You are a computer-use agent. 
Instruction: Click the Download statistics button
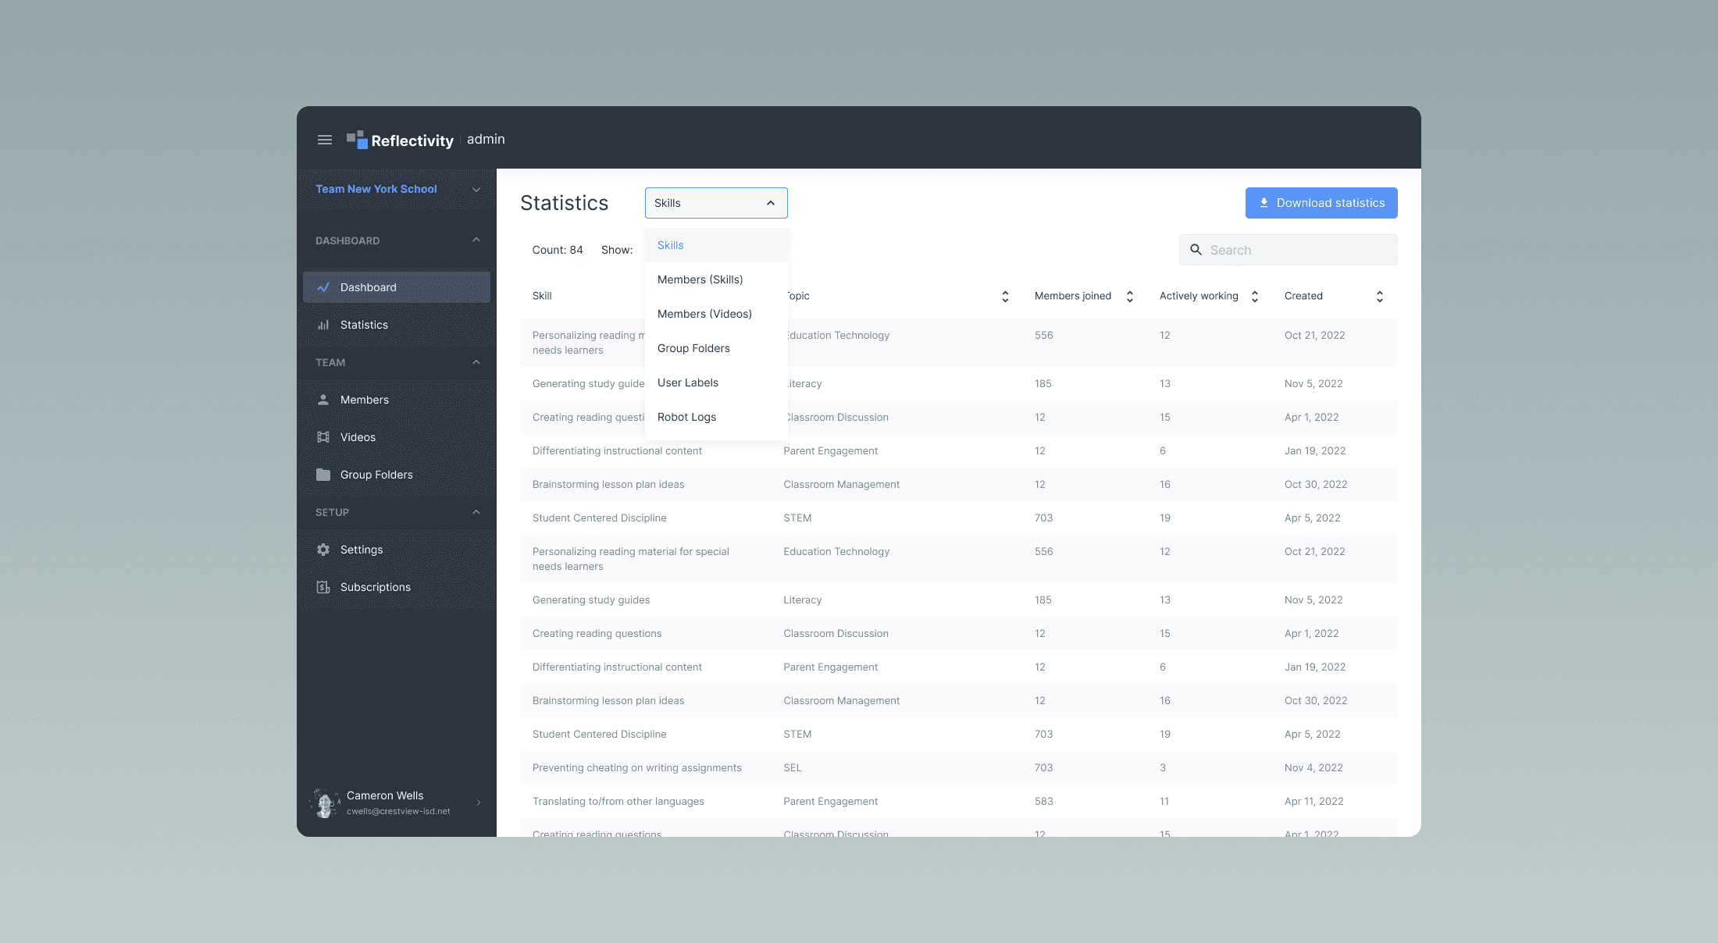point(1321,203)
